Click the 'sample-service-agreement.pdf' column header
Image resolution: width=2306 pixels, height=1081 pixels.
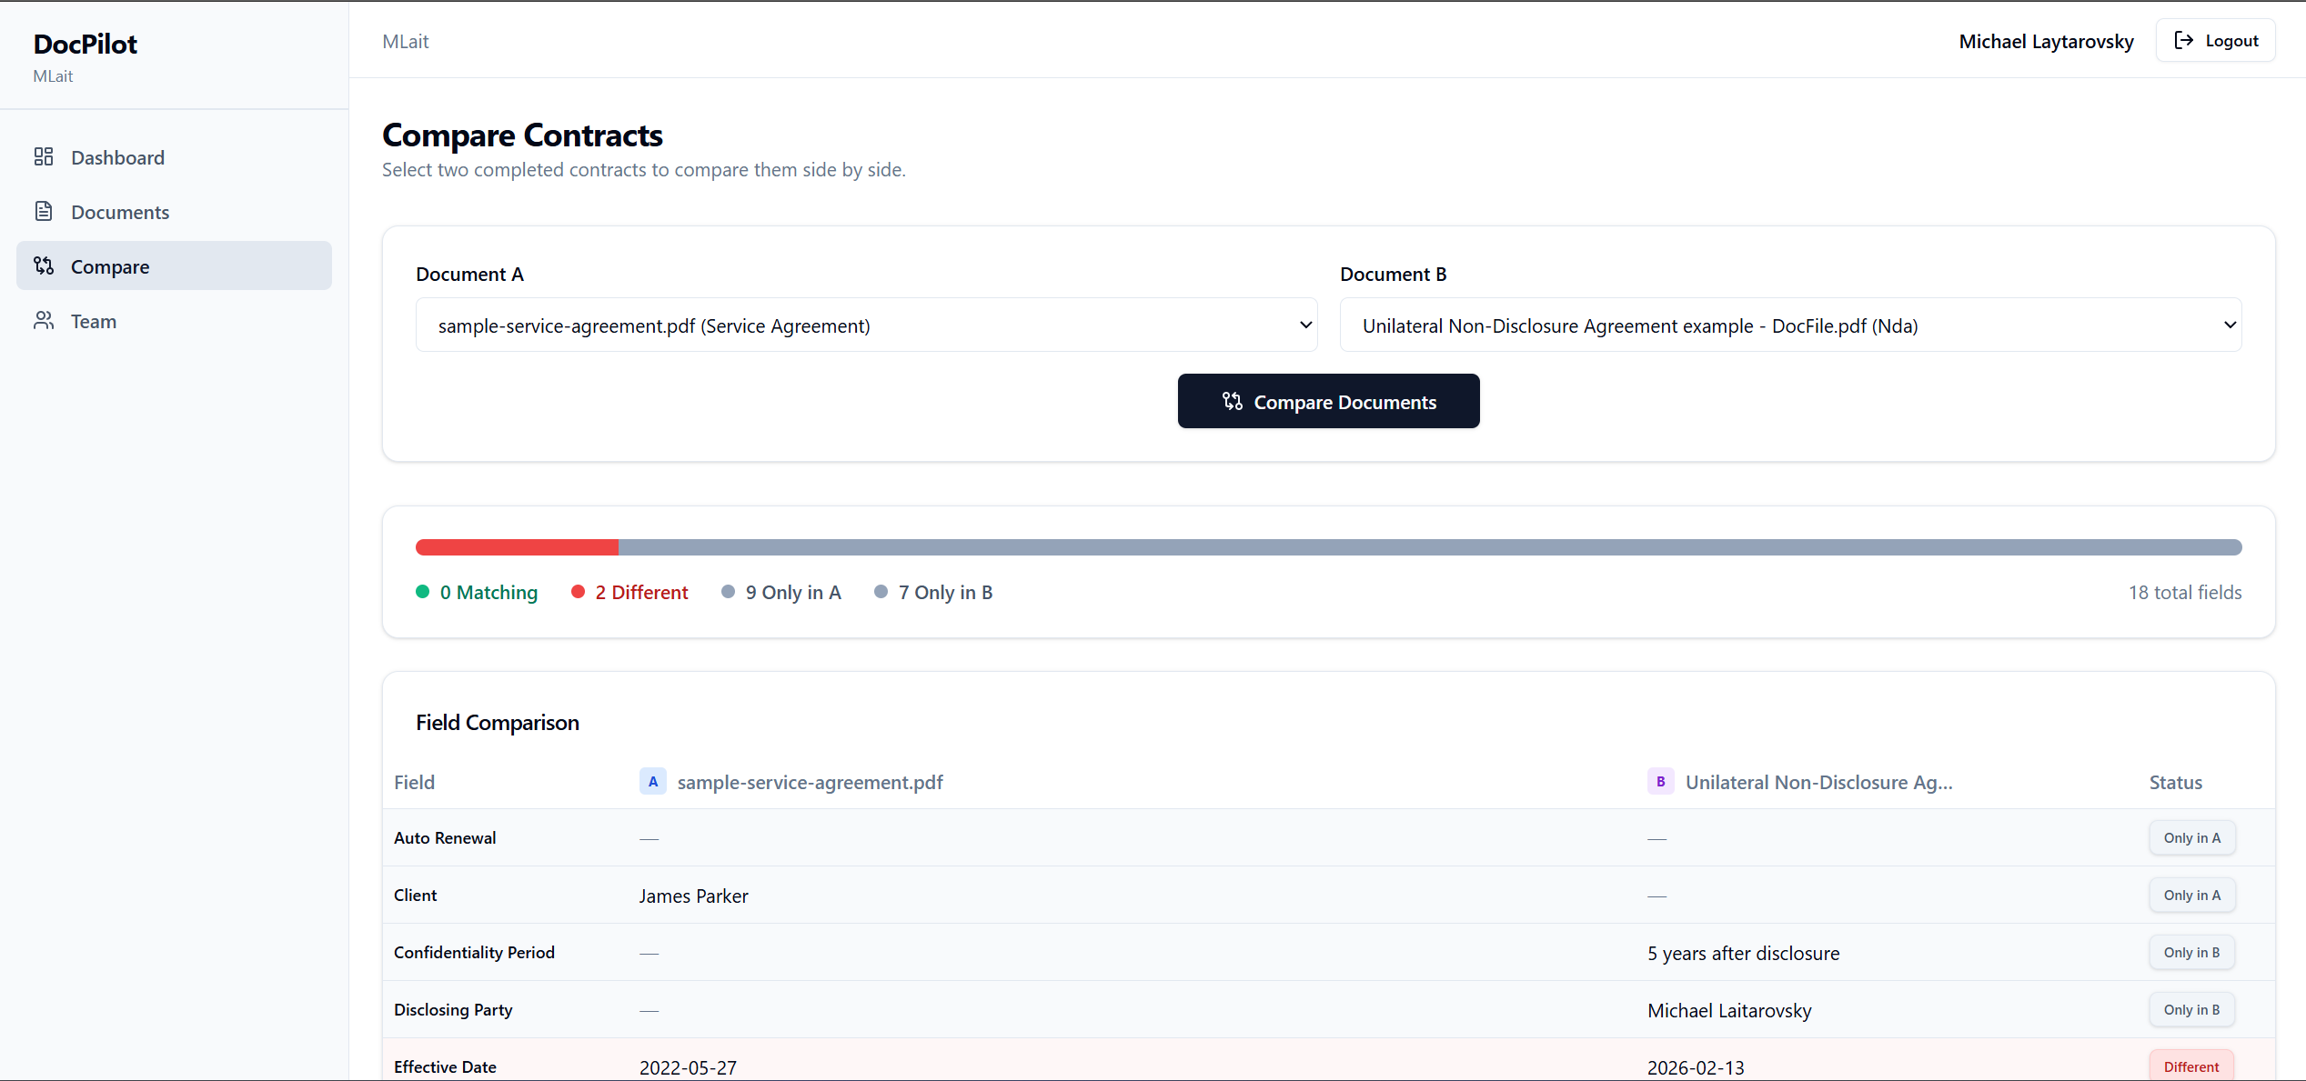(x=810, y=783)
